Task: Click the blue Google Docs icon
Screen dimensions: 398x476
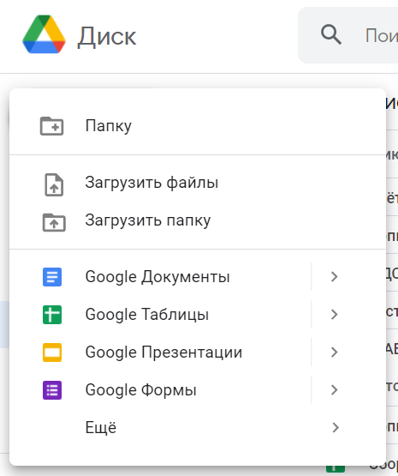Action: 52,277
